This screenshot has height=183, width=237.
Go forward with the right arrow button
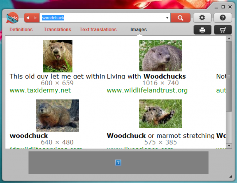[x=36, y=18]
